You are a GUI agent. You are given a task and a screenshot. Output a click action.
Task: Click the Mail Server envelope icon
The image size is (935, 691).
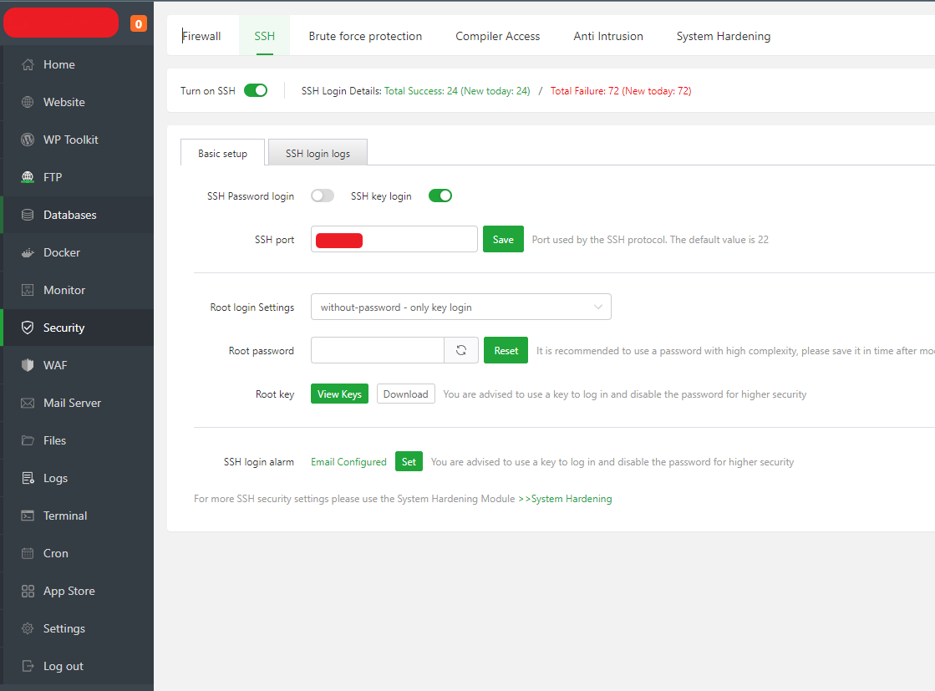(x=28, y=403)
